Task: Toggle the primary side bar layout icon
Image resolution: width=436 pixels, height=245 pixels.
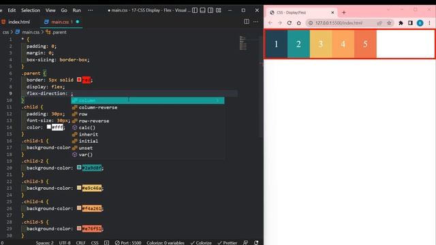Action: [x=195, y=10]
